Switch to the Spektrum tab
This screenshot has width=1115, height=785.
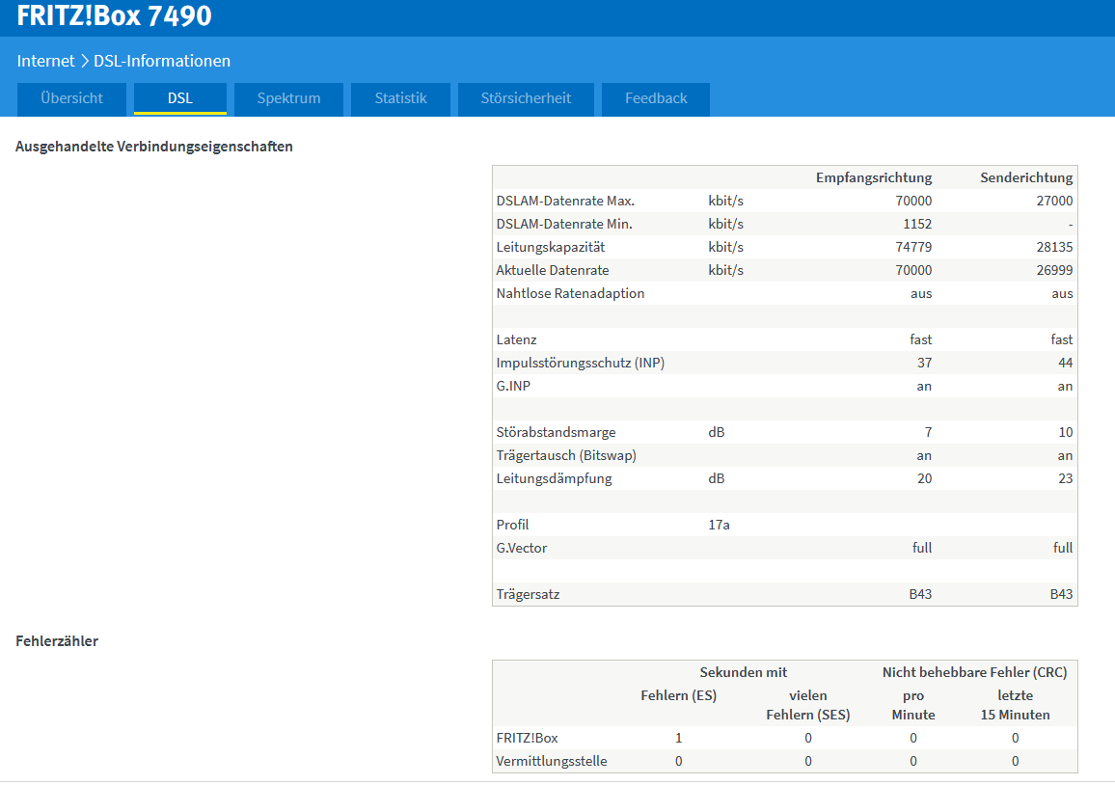coord(288,98)
